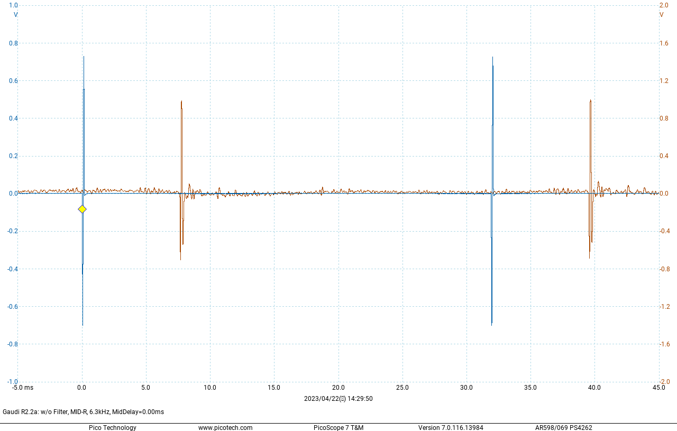Viewport: 677px width, 431px height.
Task: Click the orange axis 1.2 value
Action: tap(664, 81)
